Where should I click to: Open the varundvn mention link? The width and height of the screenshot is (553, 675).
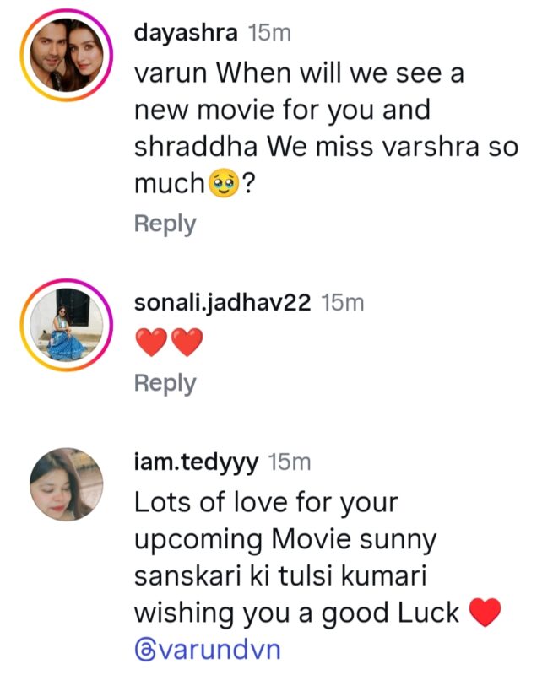(x=208, y=650)
